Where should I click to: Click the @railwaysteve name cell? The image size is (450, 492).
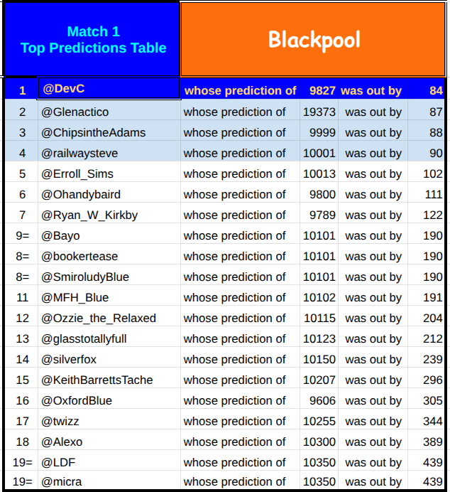109,153
